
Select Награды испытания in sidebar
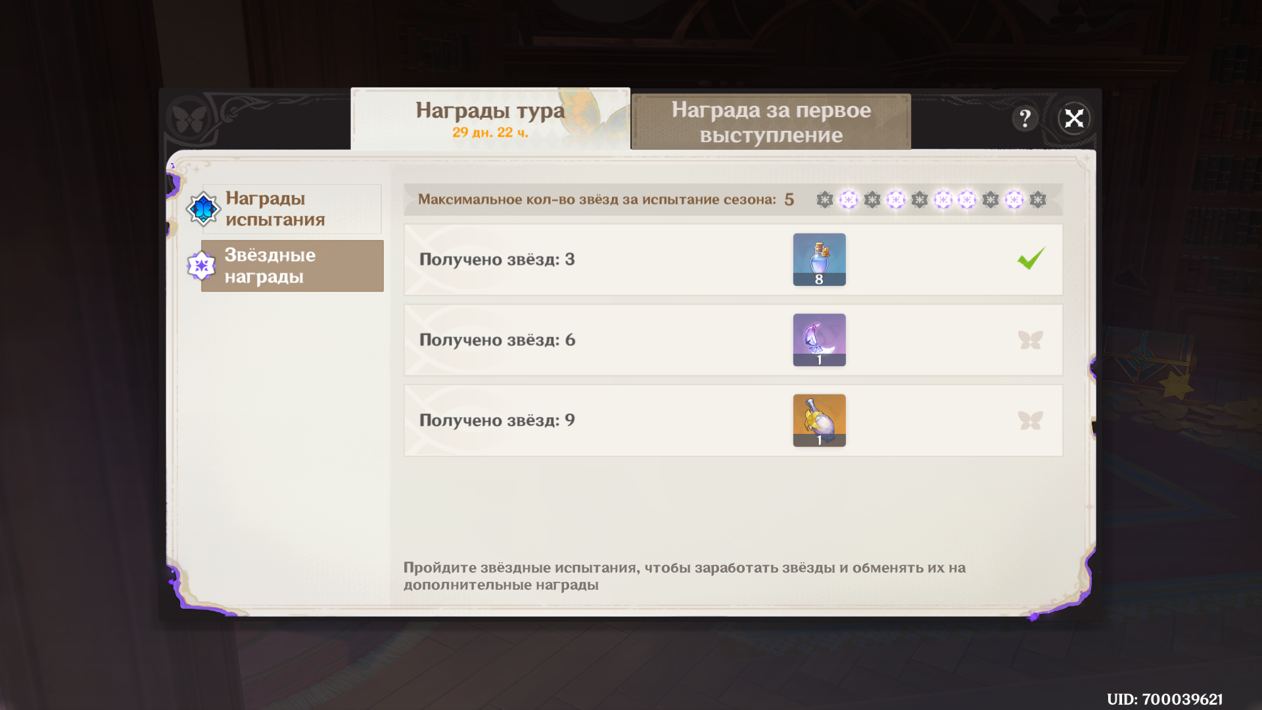[x=292, y=209]
